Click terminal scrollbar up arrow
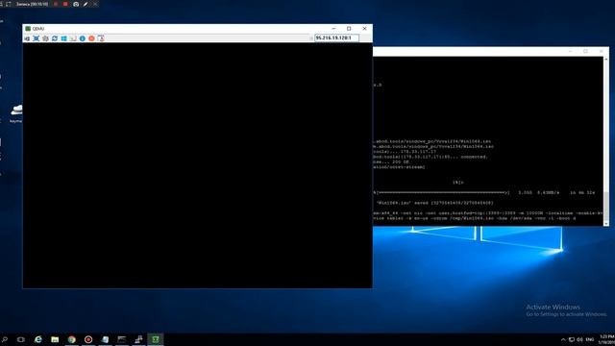The image size is (615, 346). [606, 60]
